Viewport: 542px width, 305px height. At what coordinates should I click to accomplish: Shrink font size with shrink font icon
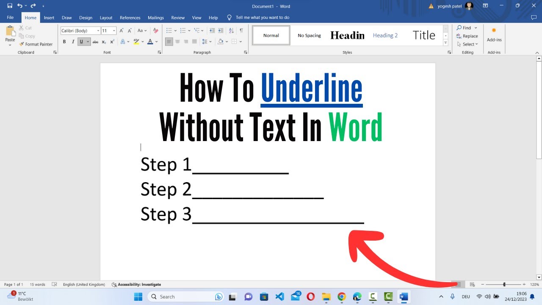[x=130, y=30]
